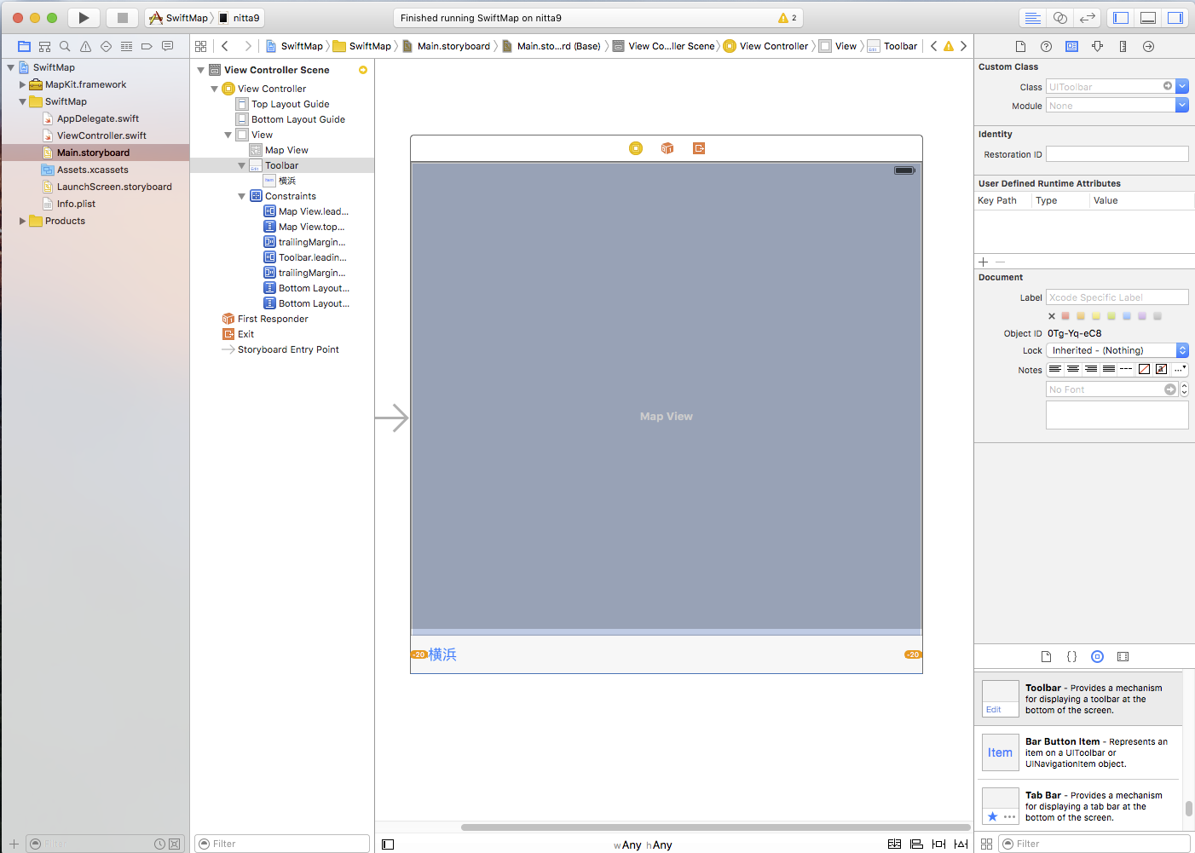Viewport: 1195px width, 853px height.
Task: Select the red label color swatch
Action: (1065, 316)
